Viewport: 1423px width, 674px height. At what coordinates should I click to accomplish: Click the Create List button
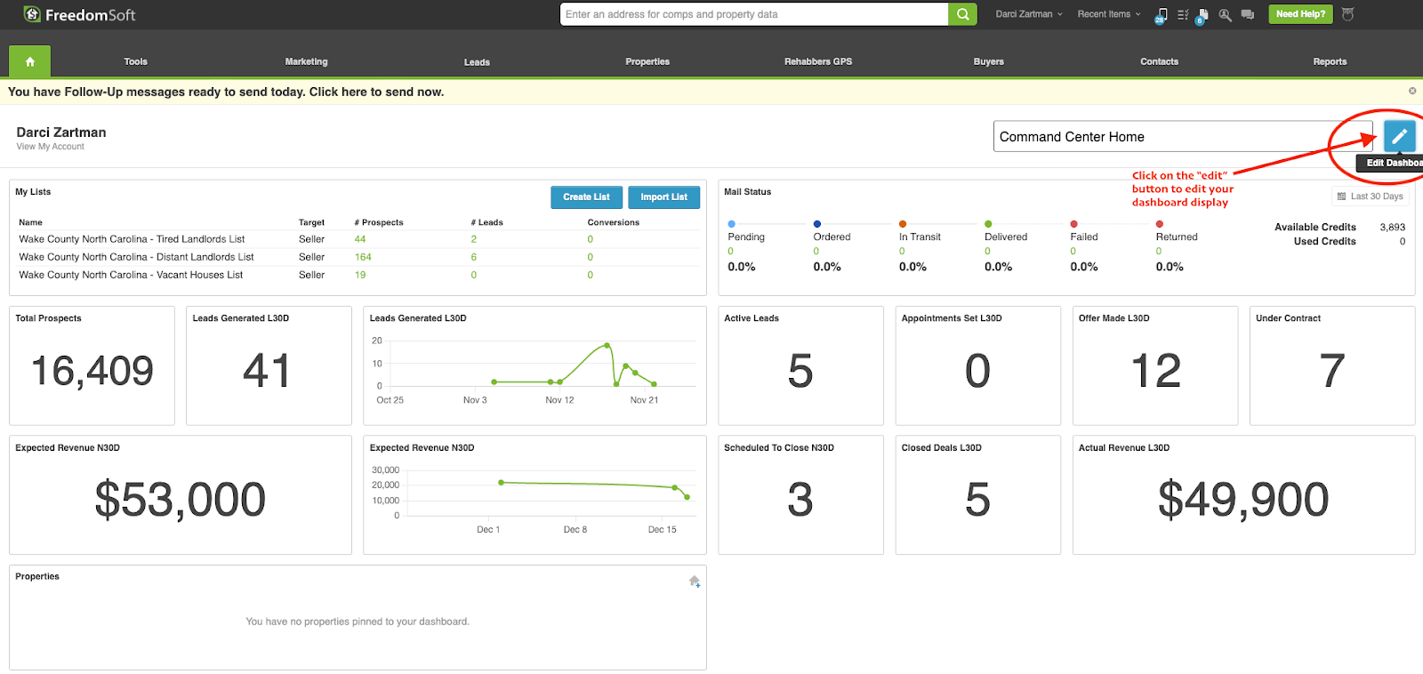coord(586,197)
